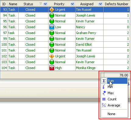Click the Low priority icon in row 96
Screen dimensions: 131x120
(x=52, y=27)
